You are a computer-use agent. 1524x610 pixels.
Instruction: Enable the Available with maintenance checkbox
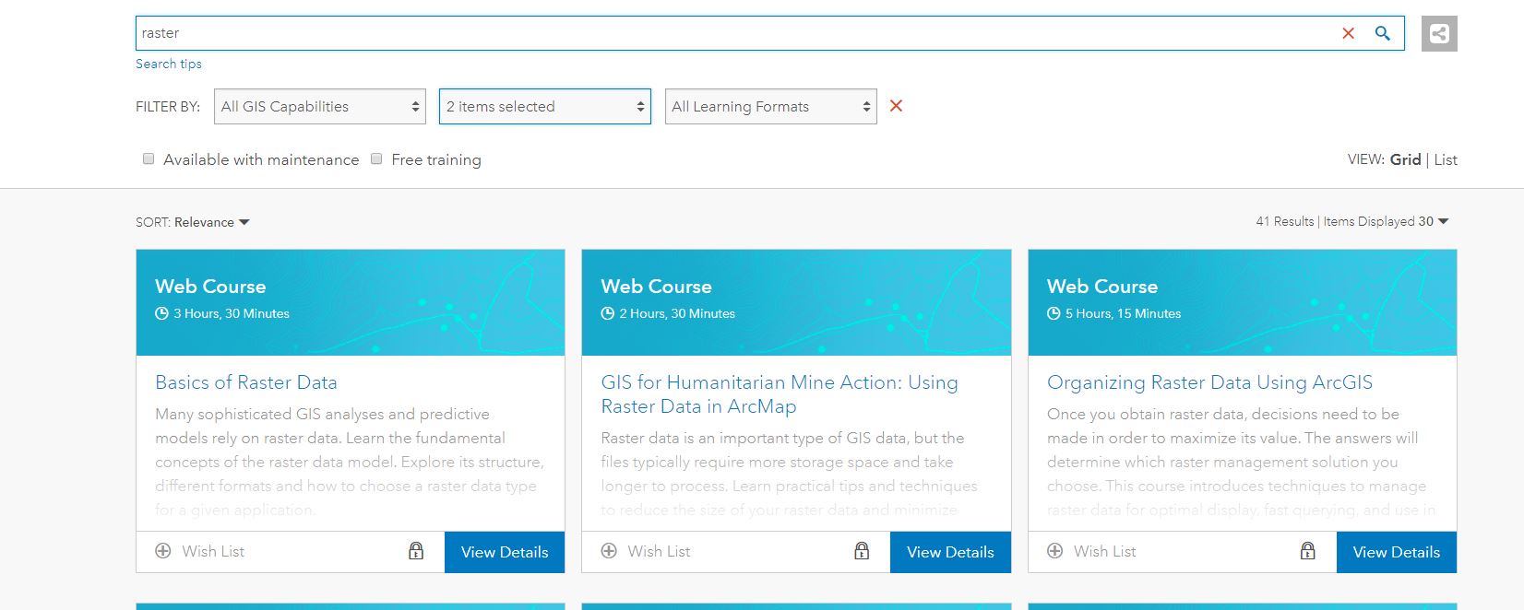[x=149, y=159]
